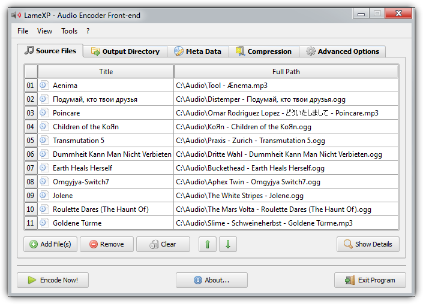The image size is (423, 304).
Task: Select the title text 'Omgyjya-Switch7'
Action: [81, 182]
